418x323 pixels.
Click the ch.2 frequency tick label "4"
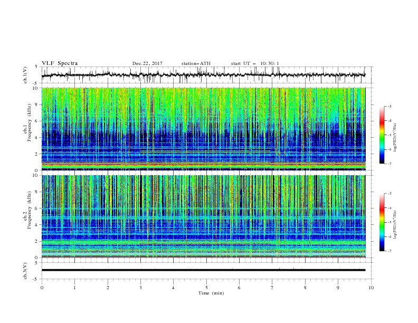tap(37, 225)
